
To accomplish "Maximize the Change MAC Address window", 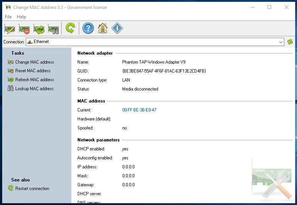I will point(269,7).
